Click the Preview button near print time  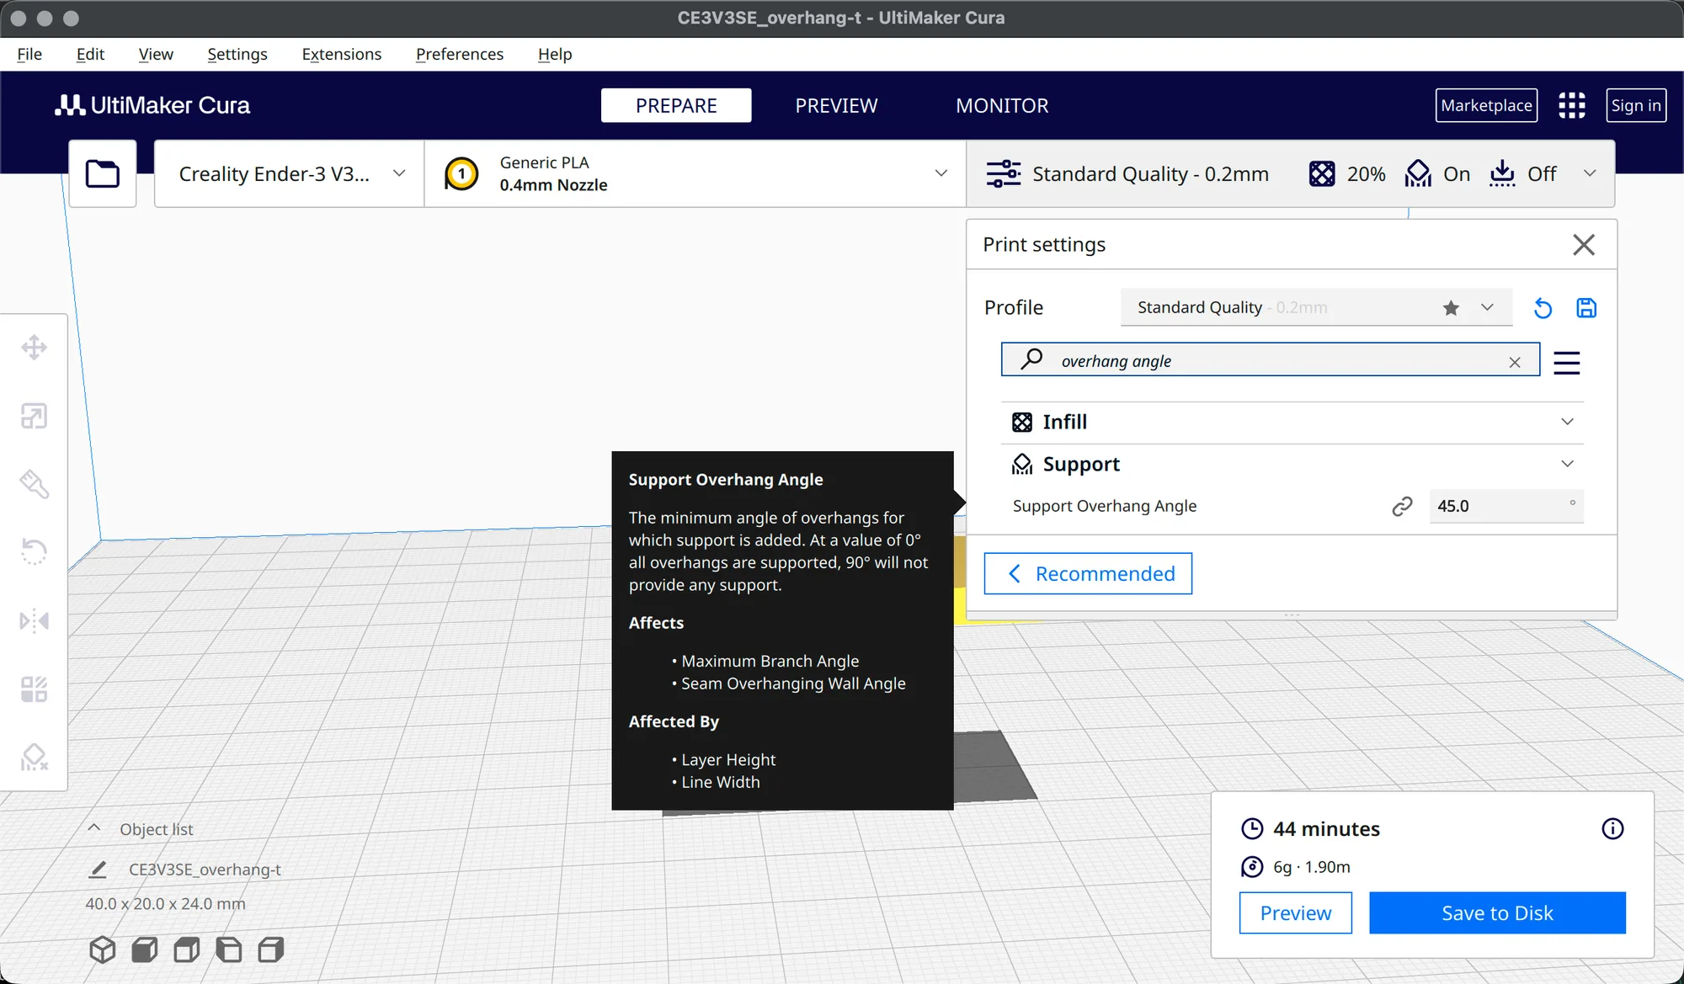(1295, 912)
